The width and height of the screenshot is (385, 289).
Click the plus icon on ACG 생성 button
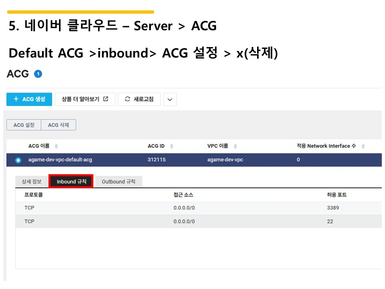(x=16, y=99)
